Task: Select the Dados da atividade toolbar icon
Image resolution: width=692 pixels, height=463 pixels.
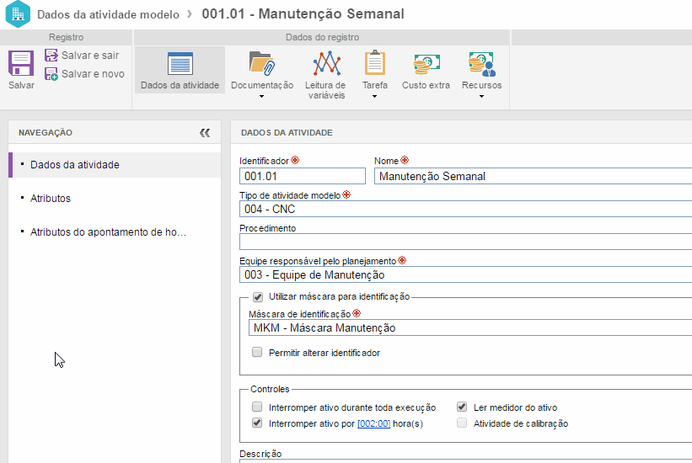Action: (180, 65)
